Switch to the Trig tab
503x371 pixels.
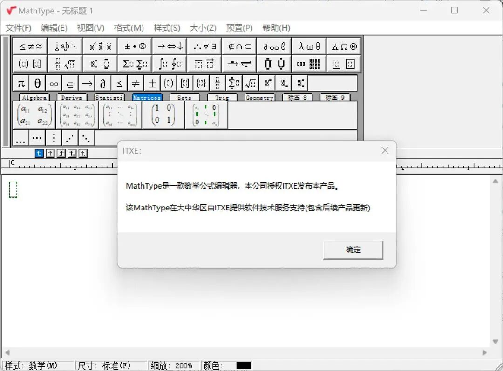pos(222,97)
